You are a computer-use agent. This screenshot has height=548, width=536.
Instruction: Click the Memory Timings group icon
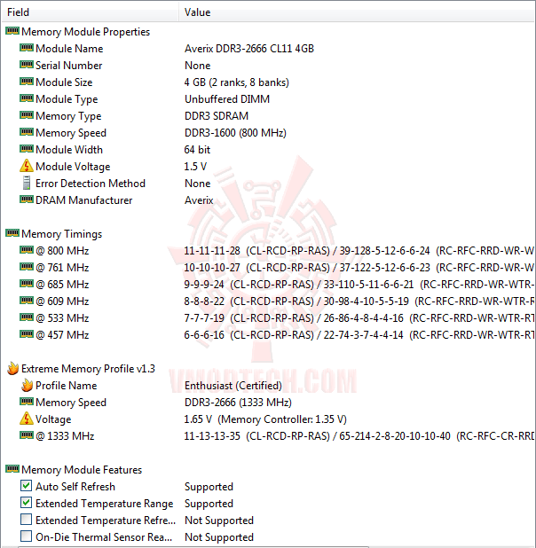(x=12, y=233)
